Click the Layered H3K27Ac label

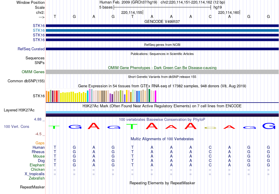click(19, 110)
